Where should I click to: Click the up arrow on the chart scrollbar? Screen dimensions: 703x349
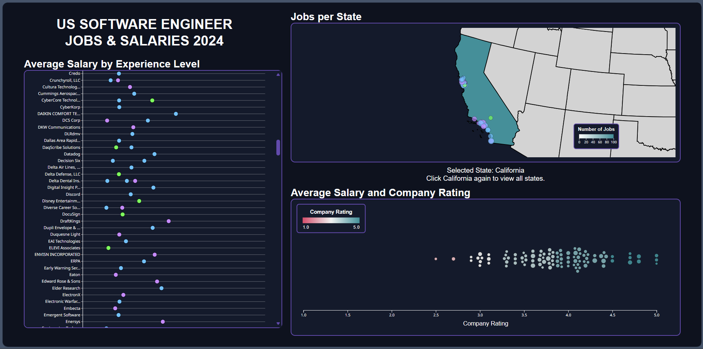pos(278,74)
